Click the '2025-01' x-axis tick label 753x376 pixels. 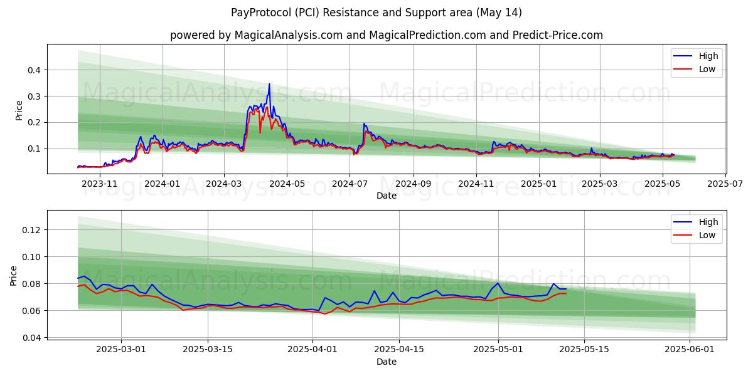538,184
